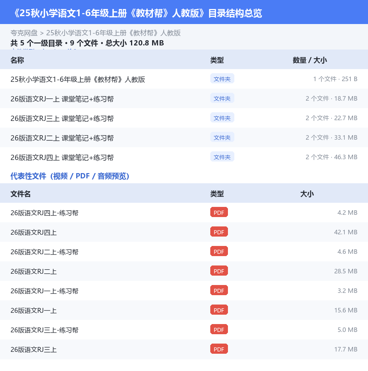The height and width of the screenshot is (371, 368).
Task: Click PDF badge for 26版语文RJ四上-练习帮
Action: click(219, 212)
